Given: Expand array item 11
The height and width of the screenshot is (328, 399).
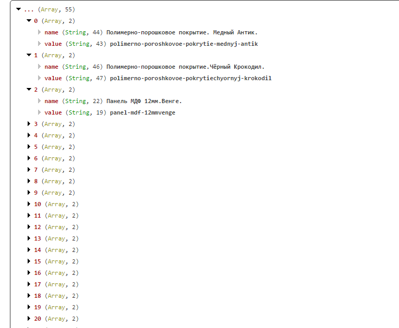Looking at the screenshot, I should [29, 215].
